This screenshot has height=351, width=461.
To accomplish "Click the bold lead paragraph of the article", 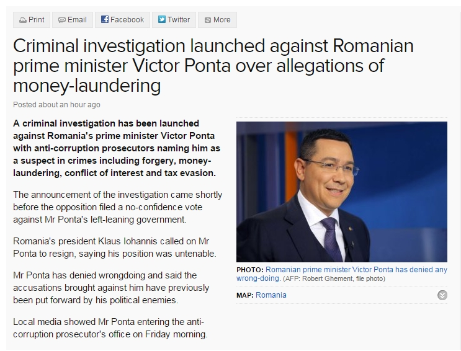I will tap(117, 148).
